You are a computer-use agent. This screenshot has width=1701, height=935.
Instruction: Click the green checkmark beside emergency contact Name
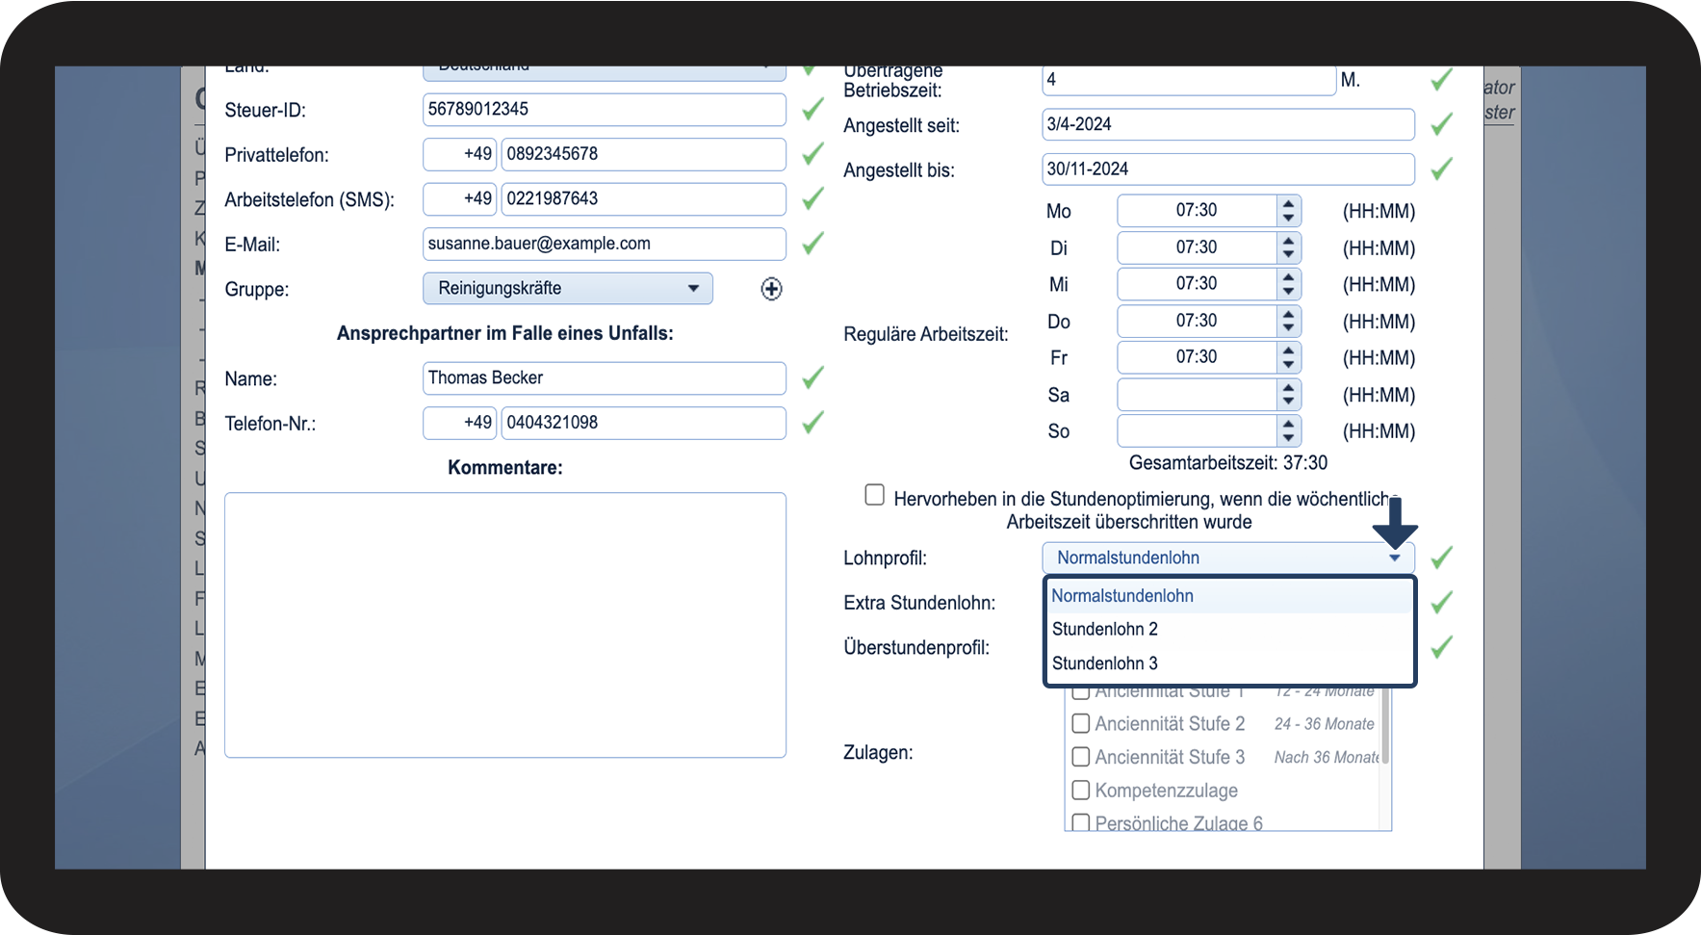(813, 377)
